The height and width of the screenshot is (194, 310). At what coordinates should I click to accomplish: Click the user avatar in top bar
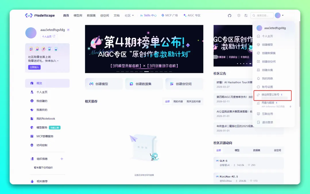278,15
